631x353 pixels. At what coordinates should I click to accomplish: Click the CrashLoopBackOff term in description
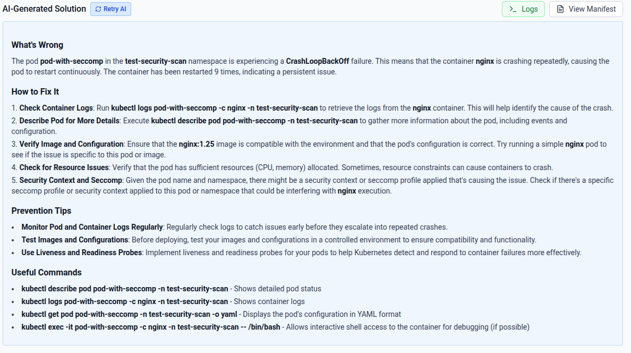[318, 61]
